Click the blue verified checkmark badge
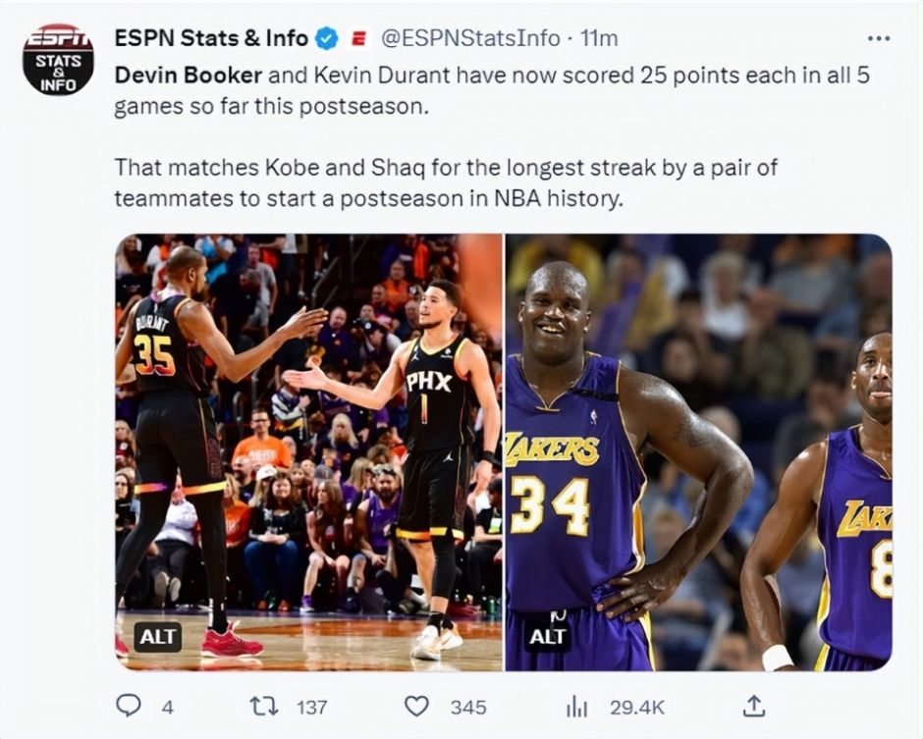This screenshot has width=923, height=739. pos(327,38)
